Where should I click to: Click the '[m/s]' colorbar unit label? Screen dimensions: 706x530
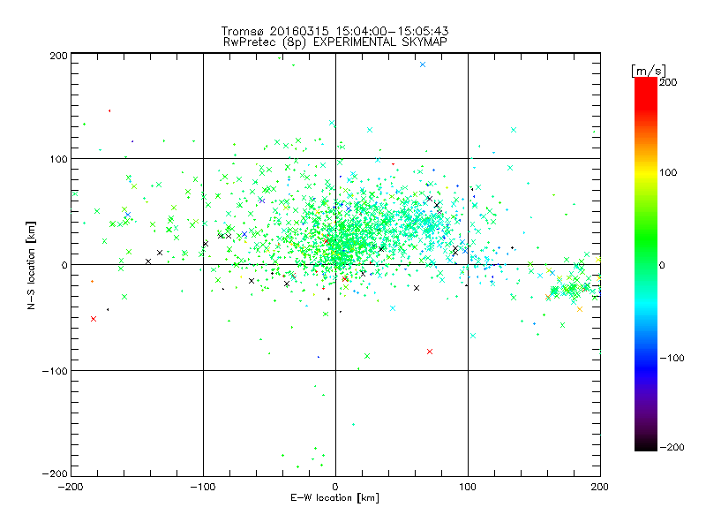tap(649, 71)
